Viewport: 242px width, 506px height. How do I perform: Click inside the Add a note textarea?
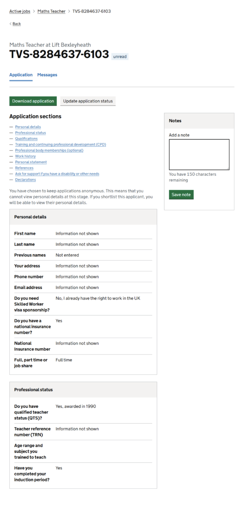199,154
